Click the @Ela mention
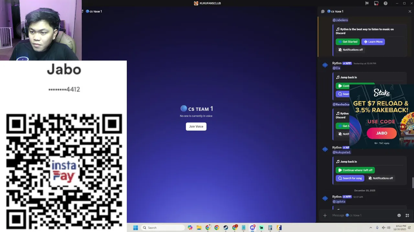 pyautogui.click(x=336, y=68)
